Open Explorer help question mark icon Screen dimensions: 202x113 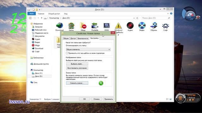click(x=171, y=13)
